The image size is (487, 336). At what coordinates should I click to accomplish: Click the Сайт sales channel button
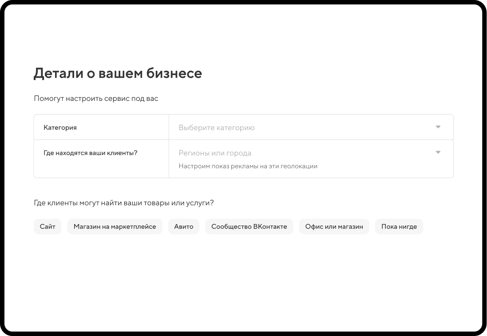tap(47, 226)
